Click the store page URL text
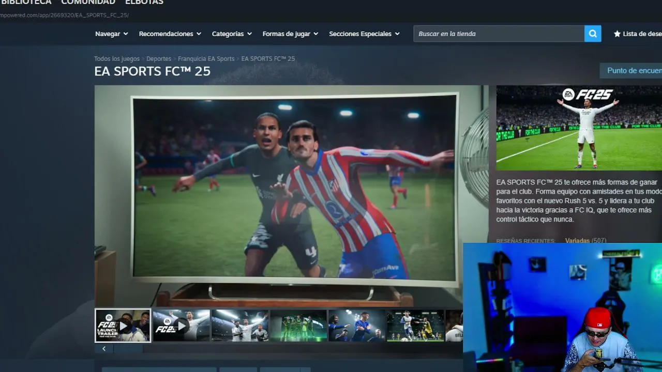662x372 pixels. pos(64,15)
